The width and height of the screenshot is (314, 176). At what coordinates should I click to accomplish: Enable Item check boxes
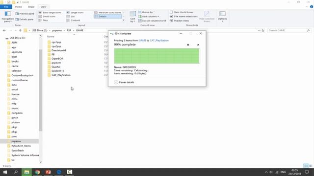click(182, 12)
